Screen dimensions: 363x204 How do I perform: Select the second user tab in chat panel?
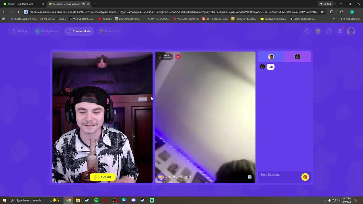[x=297, y=57]
